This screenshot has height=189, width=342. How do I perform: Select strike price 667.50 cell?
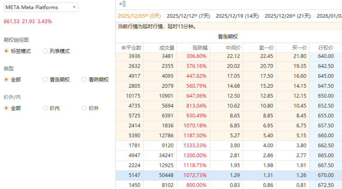click(326, 165)
